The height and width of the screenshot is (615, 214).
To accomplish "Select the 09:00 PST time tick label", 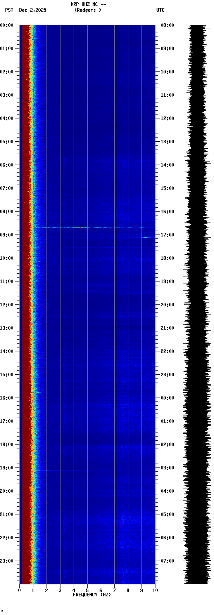I will (x=7, y=235).
